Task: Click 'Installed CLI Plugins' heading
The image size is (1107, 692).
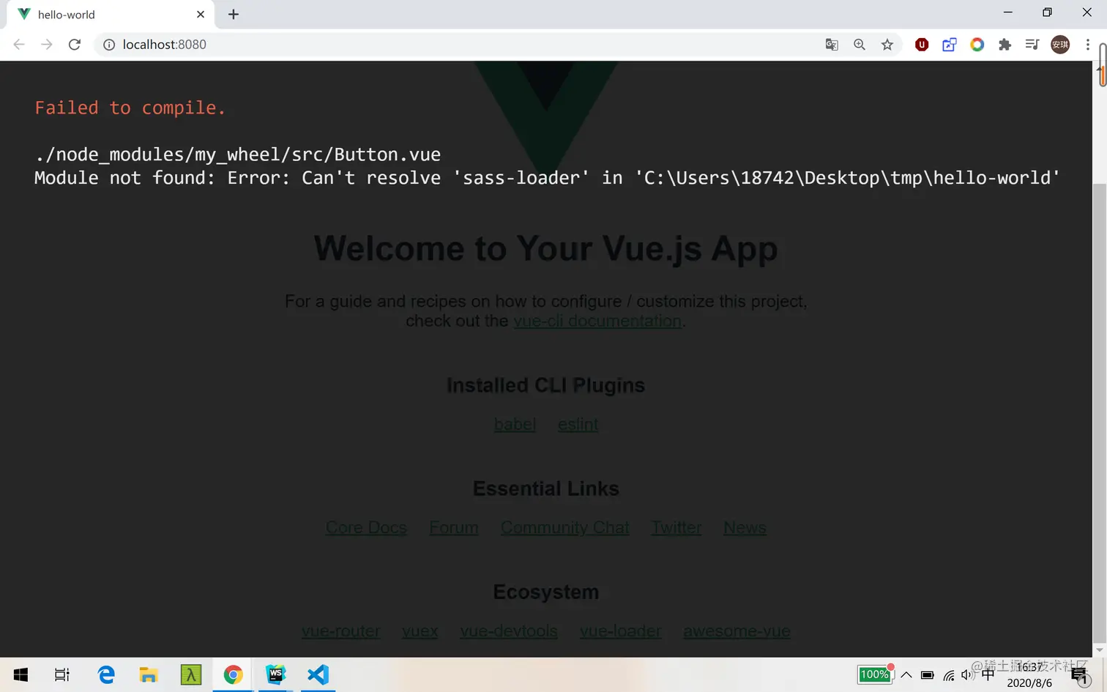Action: click(545, 385)
